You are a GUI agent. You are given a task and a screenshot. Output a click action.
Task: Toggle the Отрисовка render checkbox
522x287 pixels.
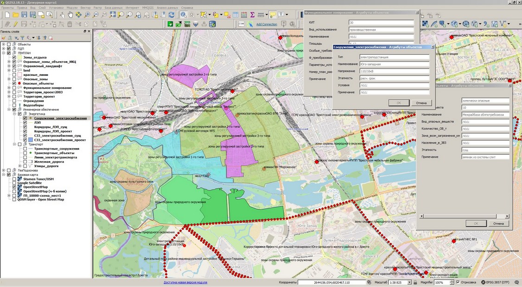(x=458, y=282)
